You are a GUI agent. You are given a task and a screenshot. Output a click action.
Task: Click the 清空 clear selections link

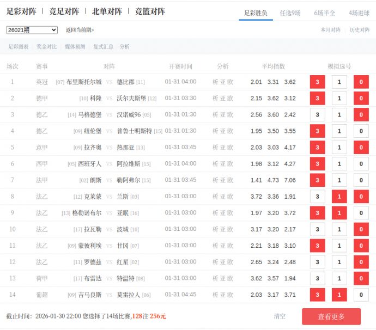tap(280, 316)
